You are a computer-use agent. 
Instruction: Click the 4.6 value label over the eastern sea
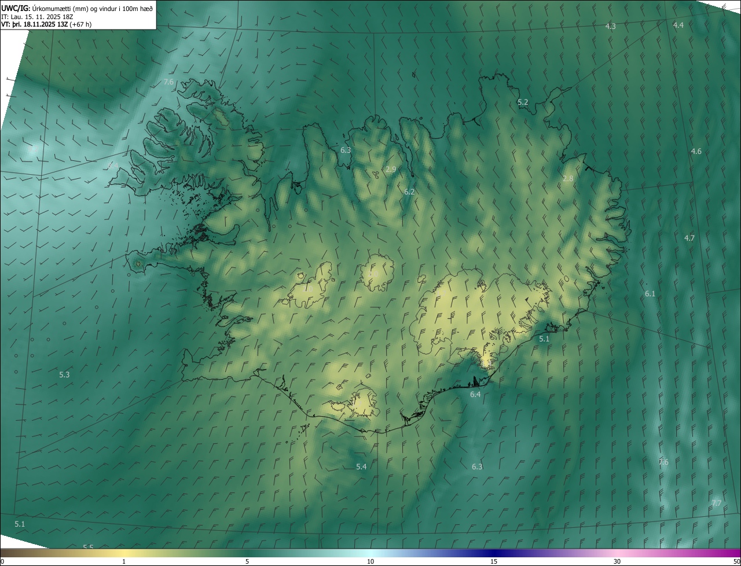coord(696,152)
